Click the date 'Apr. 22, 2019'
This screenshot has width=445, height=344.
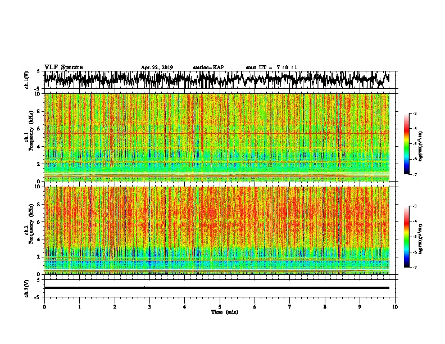click(157, 67)
